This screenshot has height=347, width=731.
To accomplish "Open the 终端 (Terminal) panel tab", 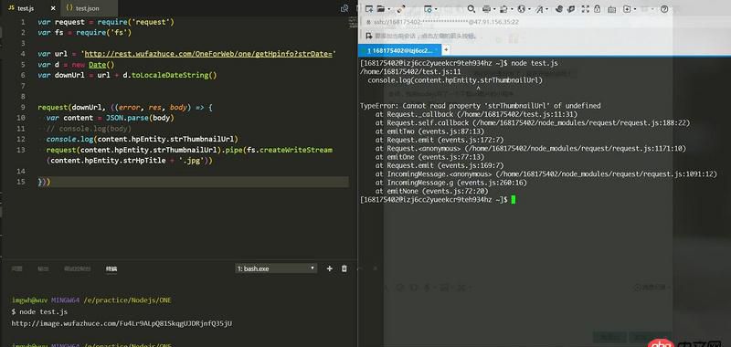I will [x=111, y=268].
